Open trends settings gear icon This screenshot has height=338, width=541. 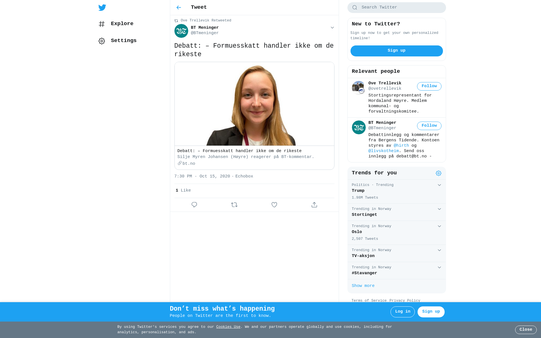pyautogui.click(x=438, y=173)
